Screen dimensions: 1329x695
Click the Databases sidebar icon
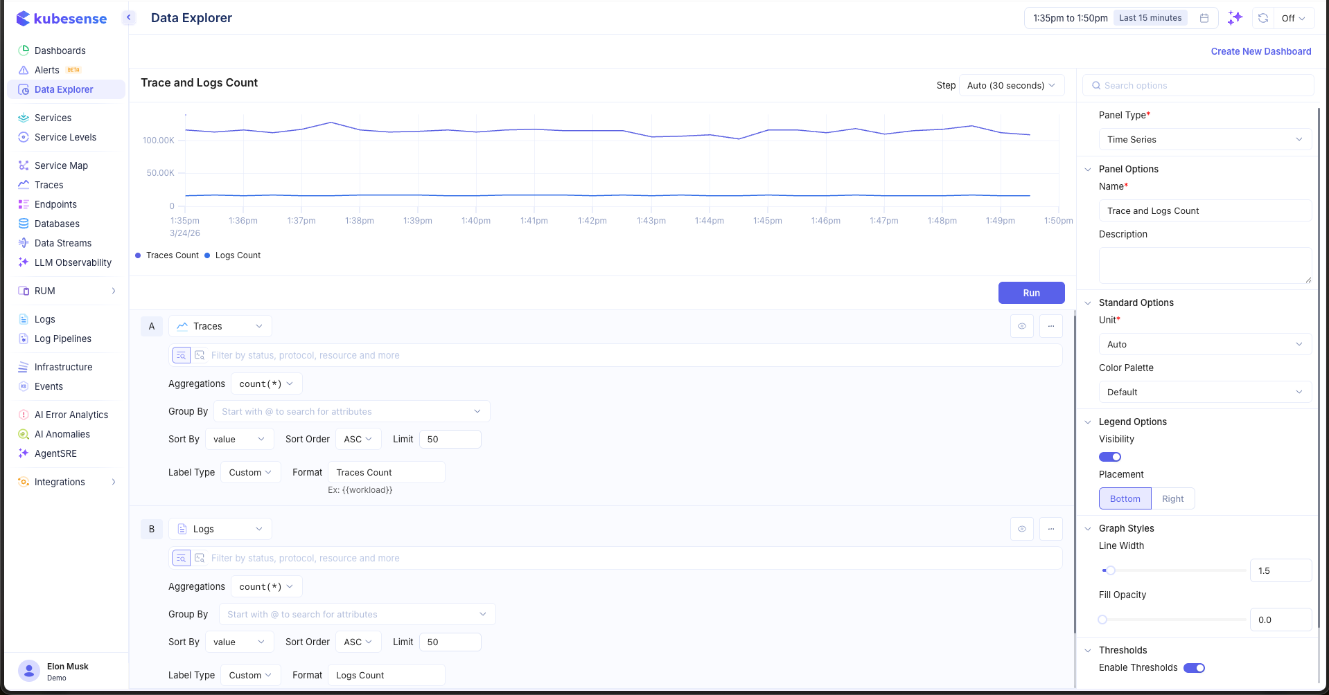24,224
